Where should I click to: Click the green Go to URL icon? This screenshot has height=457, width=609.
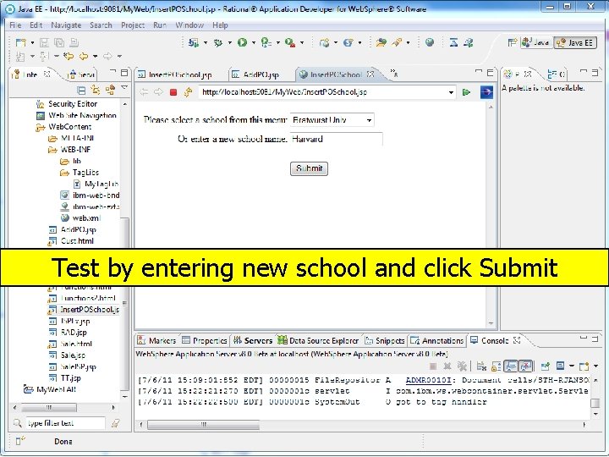(466, 92)
